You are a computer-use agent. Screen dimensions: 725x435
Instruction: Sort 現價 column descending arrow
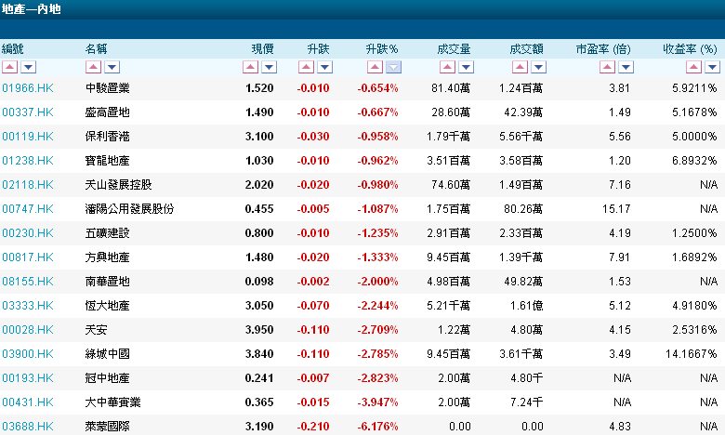click(270, 67)
